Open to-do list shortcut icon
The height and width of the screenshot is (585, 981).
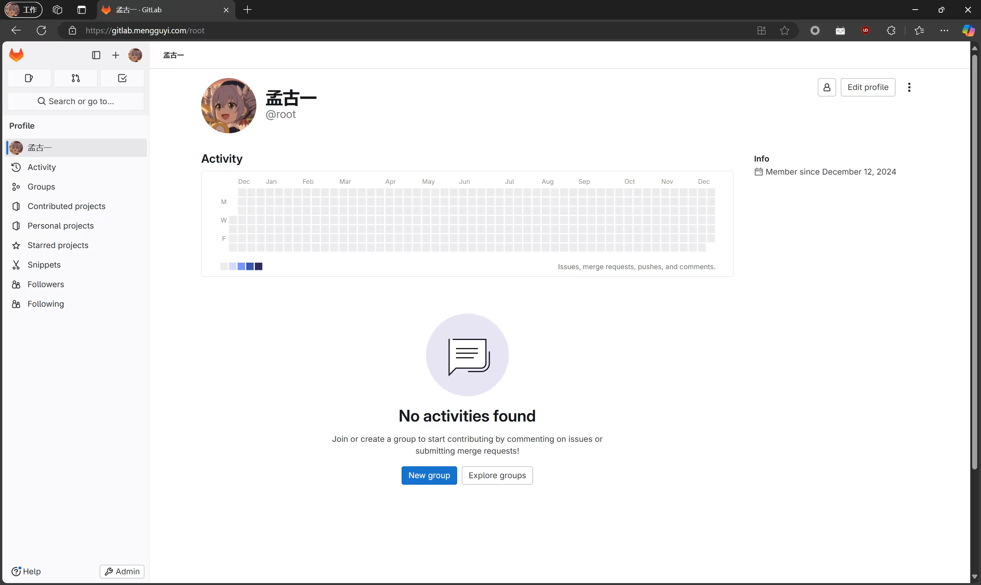(122, 78)
